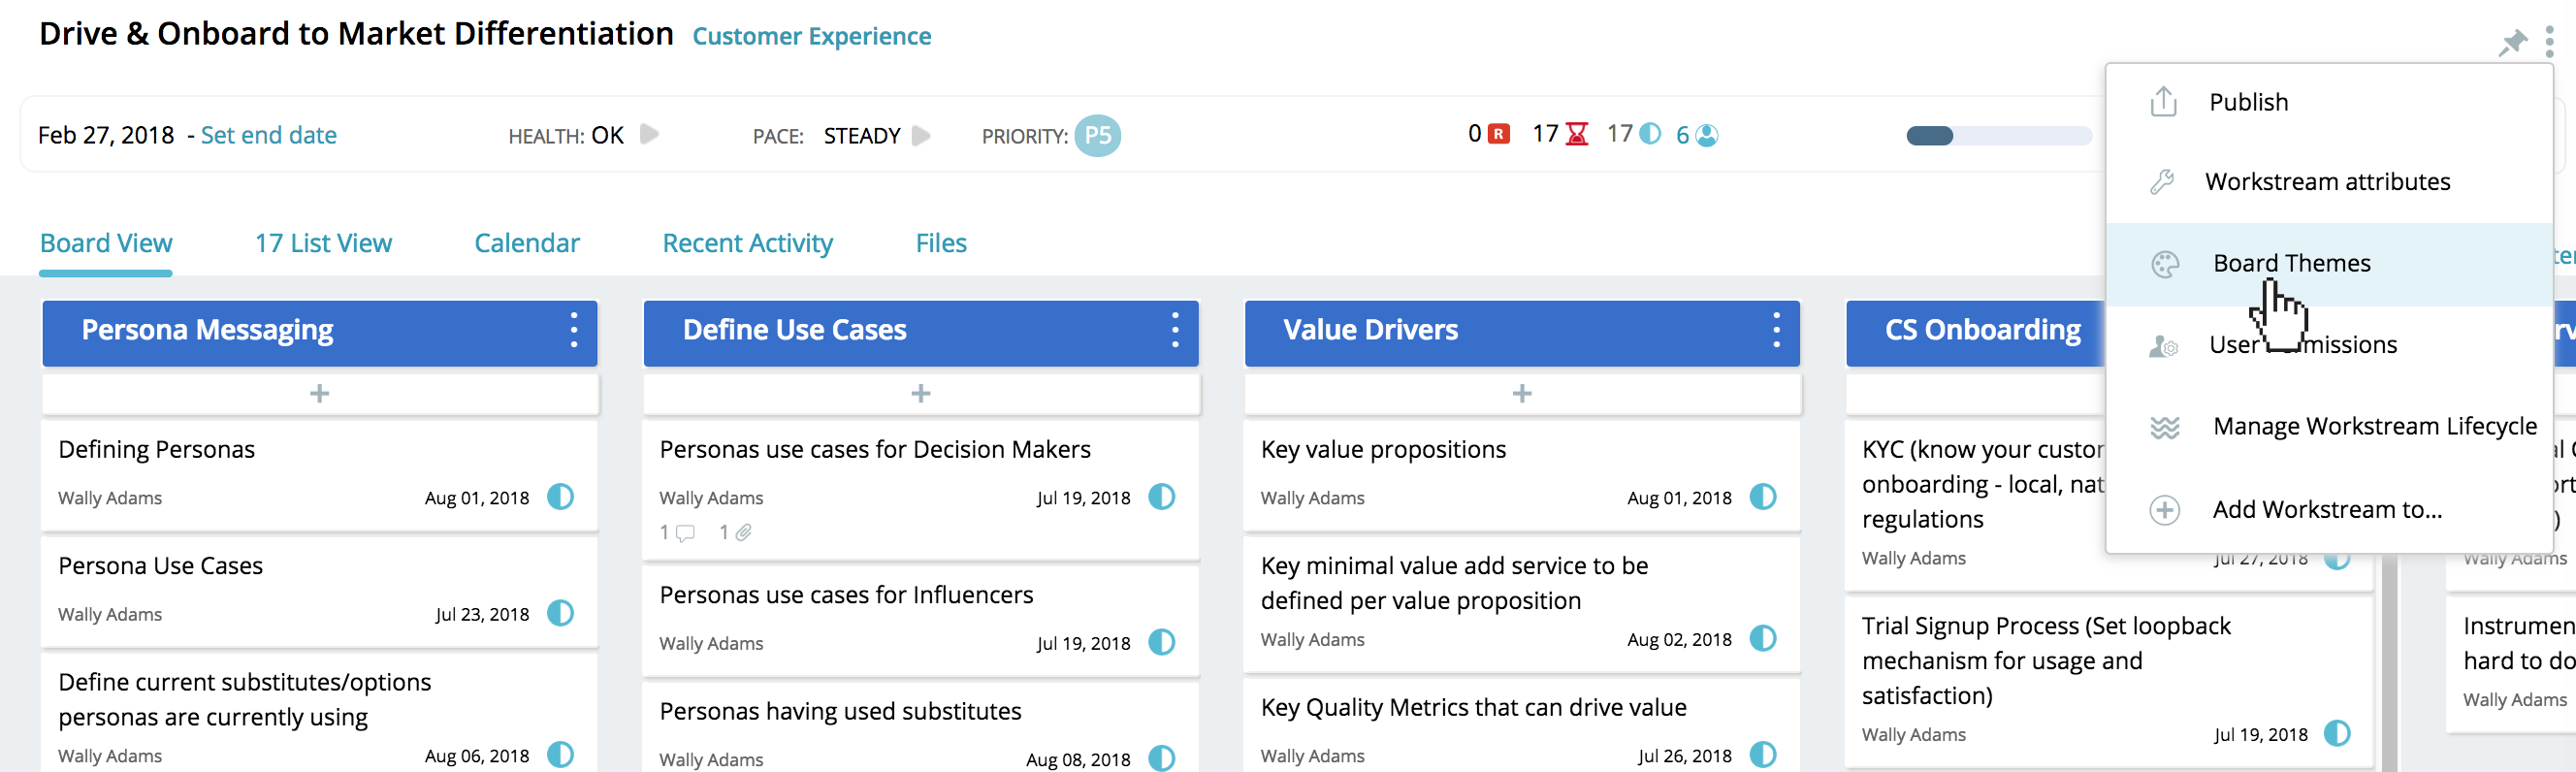2576x772 pixels.
Task: Click the Manage Workstream Lifecycle waves icon
Action: point(2165,427)
